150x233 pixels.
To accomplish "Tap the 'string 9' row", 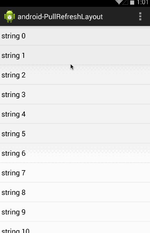I will [75, 212].
